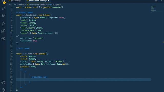Open the Search view in activity bar
Screen dimensions: 164x92
pyautogui.click(x=3, y=8)
